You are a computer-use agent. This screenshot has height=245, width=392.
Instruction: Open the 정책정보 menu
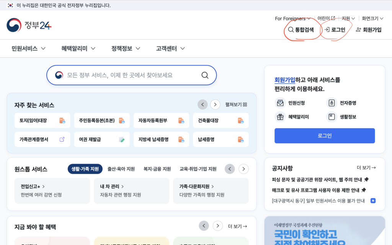point(126,49)
